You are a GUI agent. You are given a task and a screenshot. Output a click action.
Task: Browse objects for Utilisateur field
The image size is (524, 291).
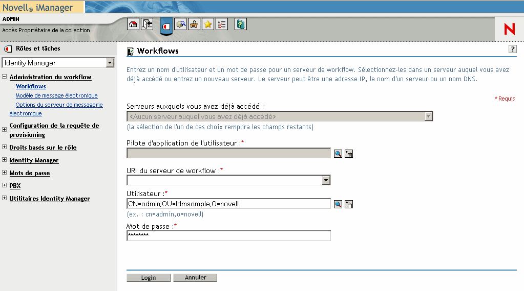click(x=338, y=204)
